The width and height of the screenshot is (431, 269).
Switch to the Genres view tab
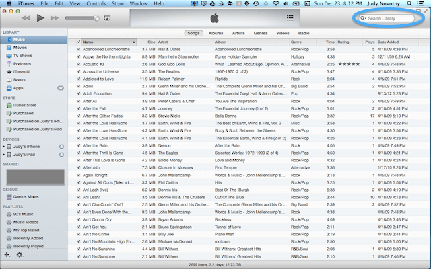tap(261, 33)
